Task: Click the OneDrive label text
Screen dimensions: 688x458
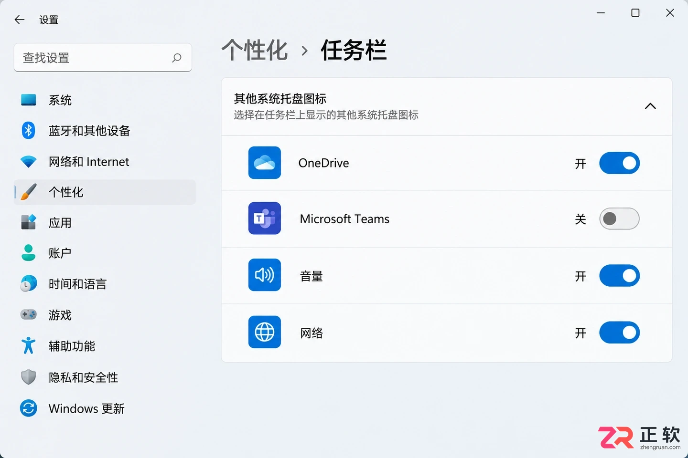Action: click(323, 163)
